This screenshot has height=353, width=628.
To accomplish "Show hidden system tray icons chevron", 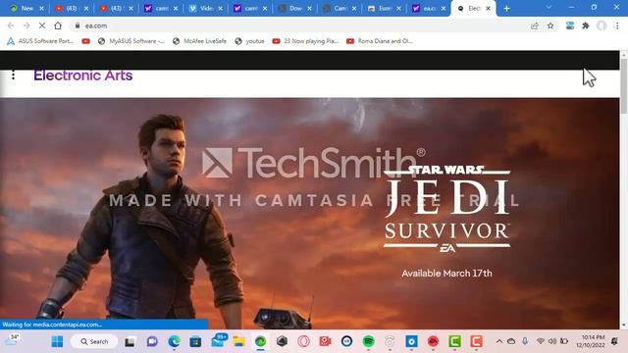I will click(499, 341).
